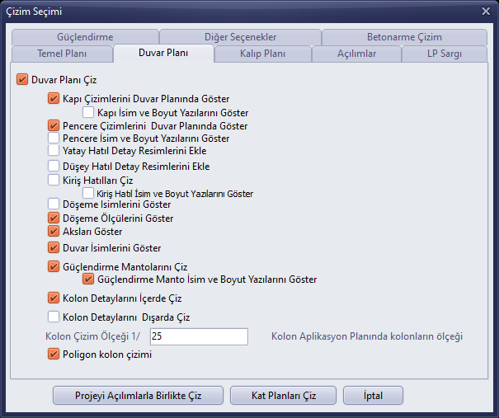Screen dimensions: 499x418
Task: Toggle Güçlendirme Manto İsim ve Boyut Yazılarını Göster
Action: (88, 279)
